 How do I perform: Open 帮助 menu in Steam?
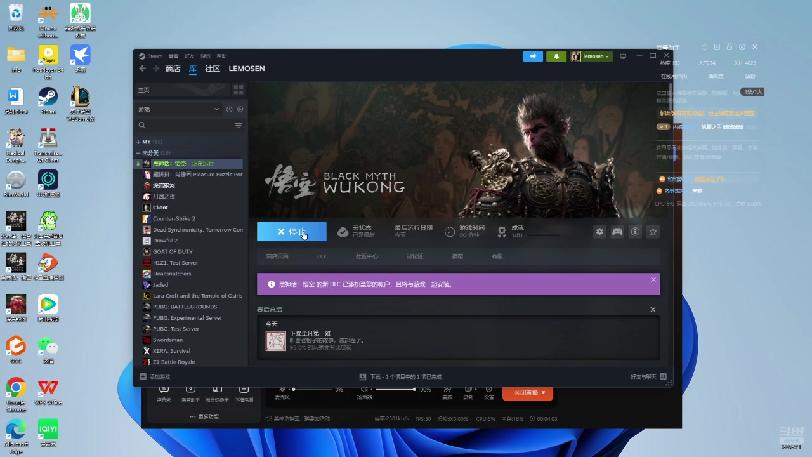[221, 56]
